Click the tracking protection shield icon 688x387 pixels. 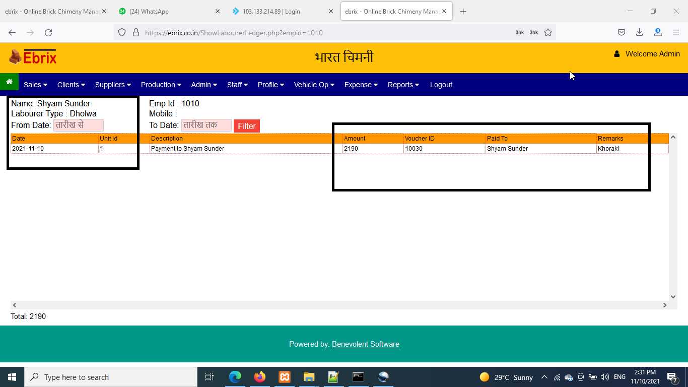tap(122, 33)
